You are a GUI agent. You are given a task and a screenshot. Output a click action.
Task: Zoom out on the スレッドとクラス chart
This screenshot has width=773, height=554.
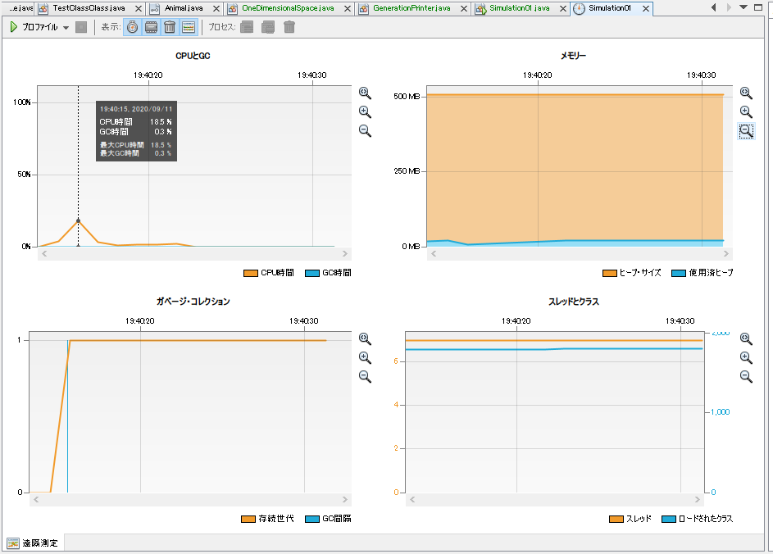(746, 376)
